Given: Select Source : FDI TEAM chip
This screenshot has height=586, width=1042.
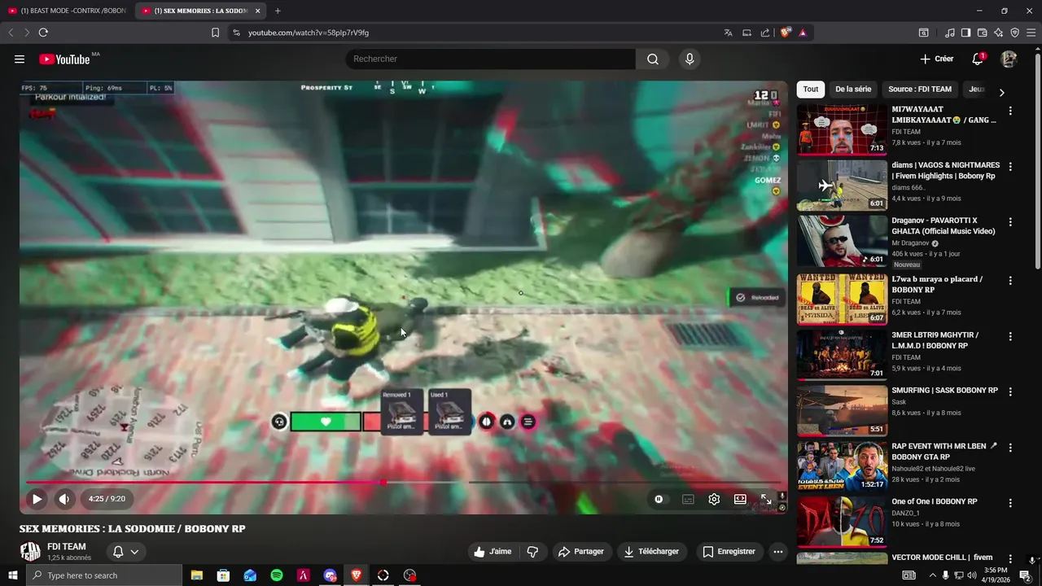Looking at the screenshot, I should pos(920,89).
